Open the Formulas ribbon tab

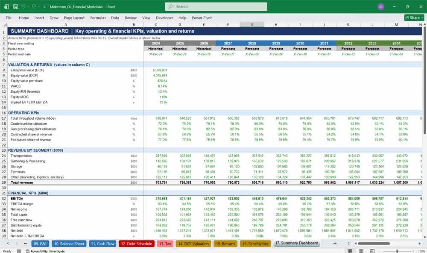pyautogui.click(x=98, y=18)
